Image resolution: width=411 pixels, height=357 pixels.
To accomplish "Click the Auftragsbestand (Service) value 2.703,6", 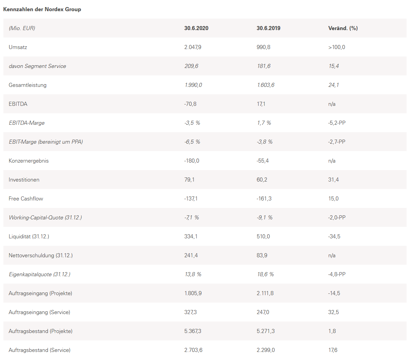I will 193,350.
